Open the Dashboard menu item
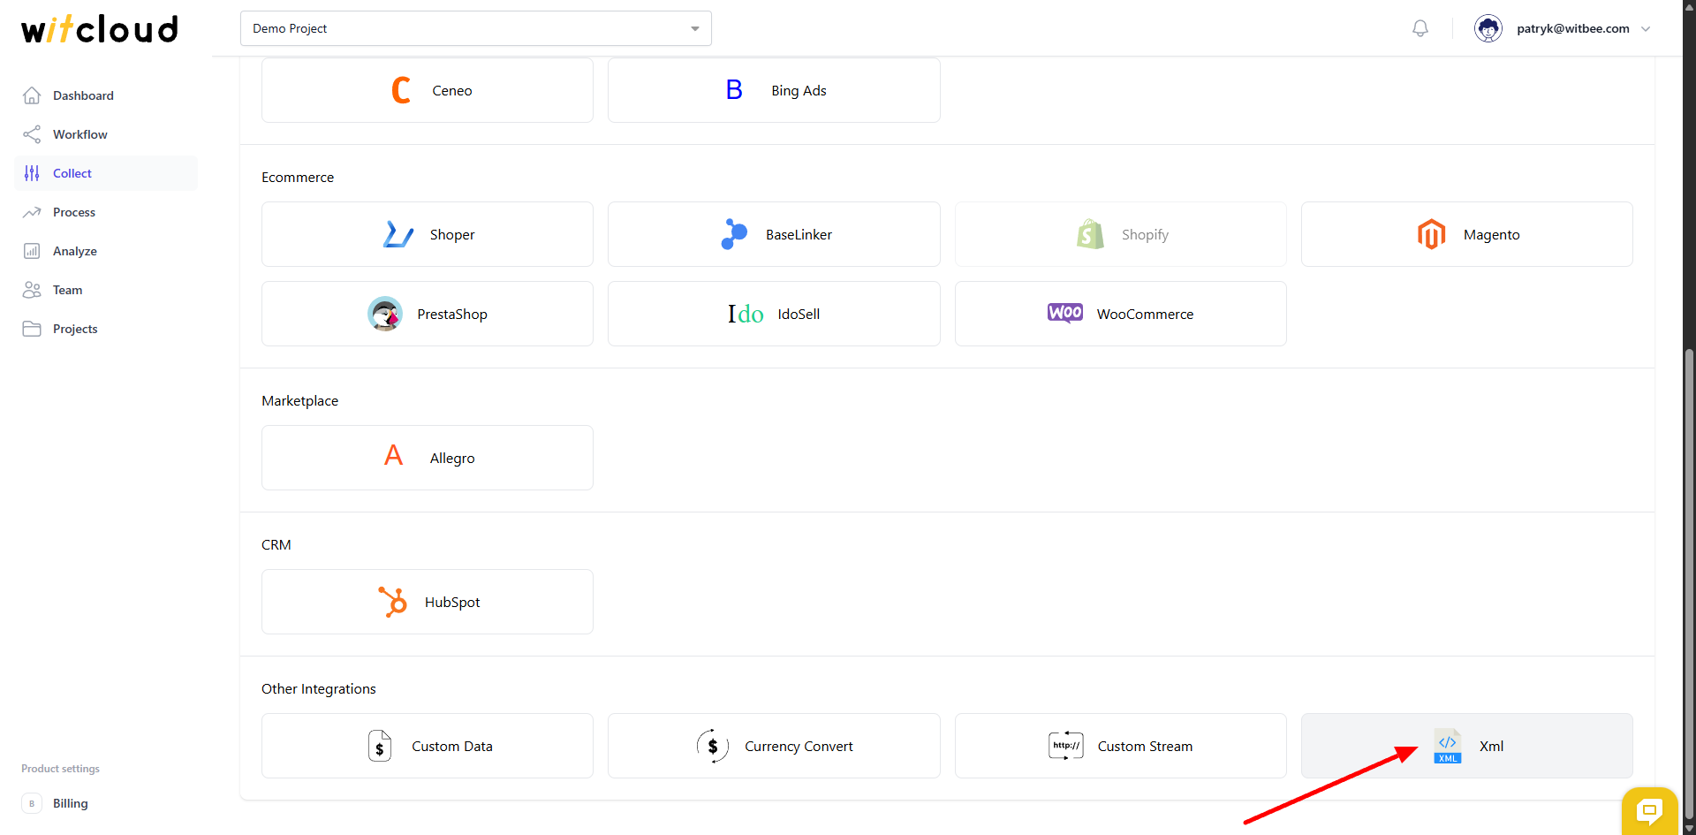This screenshot has width=1696, height=835. [x=83, y=95]
